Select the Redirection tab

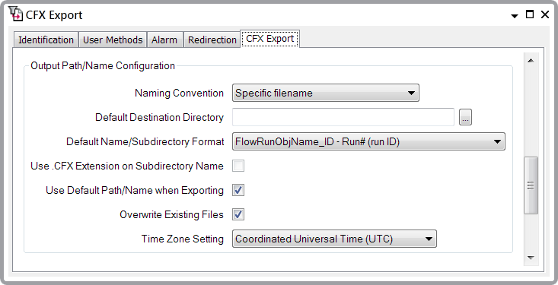click(x=212, y=40)
